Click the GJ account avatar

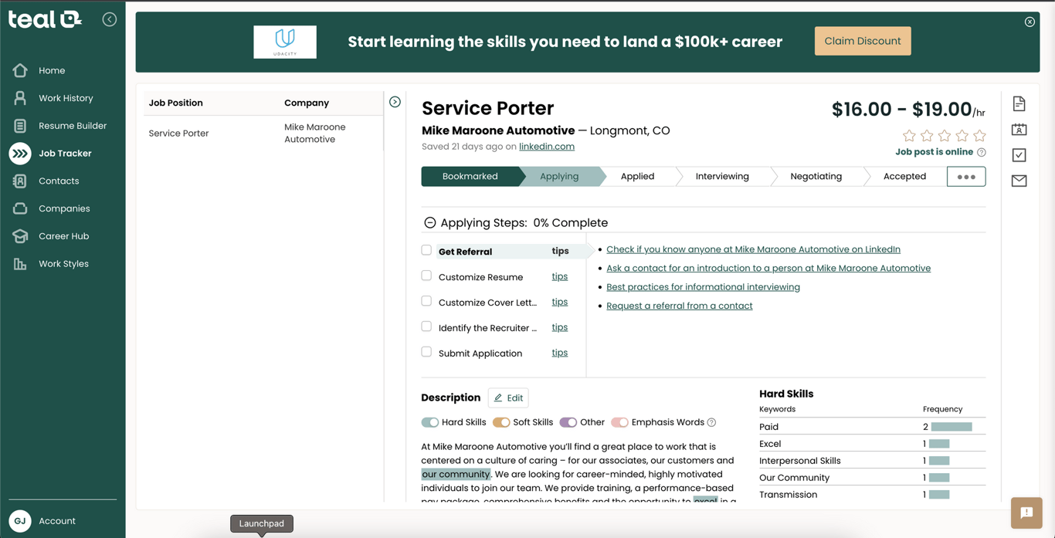20,521
